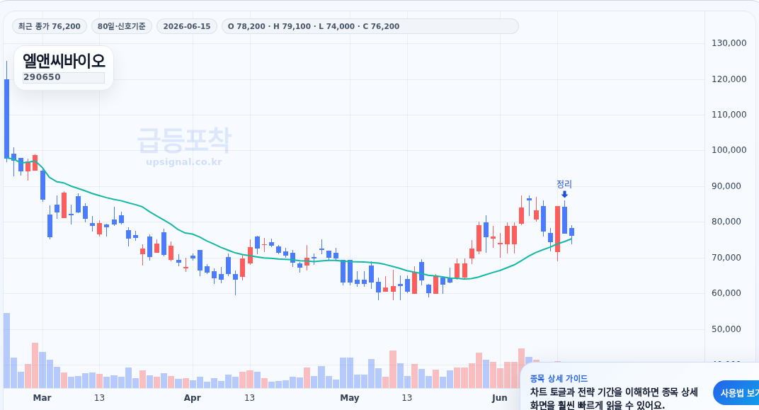Click the 100,000 price axis label
Image resolution: width=759 pixels, height=410 pixels.
pyautogui.click(x=729, y=150)
